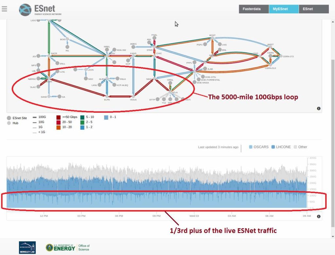
Task: Click the map info icon
Action: click(319, 109)
